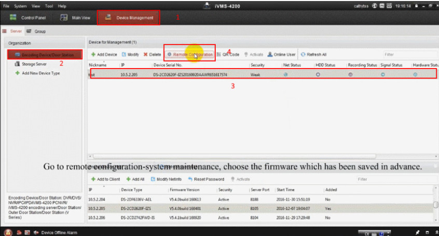
Task: Sort by the Added column header
Action: tap(331, 190)
